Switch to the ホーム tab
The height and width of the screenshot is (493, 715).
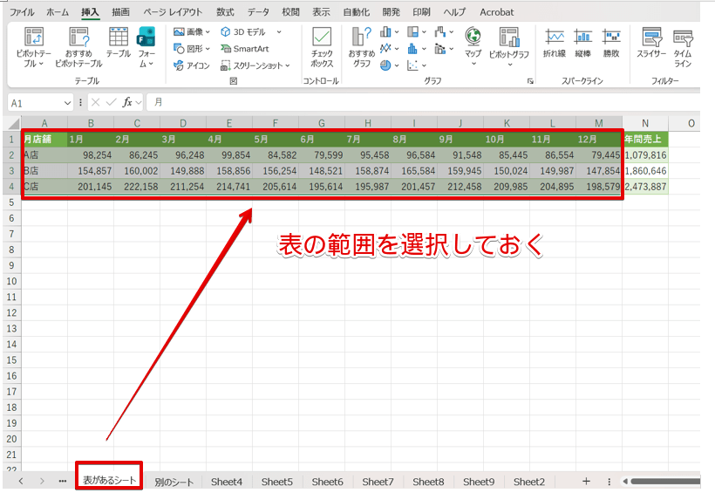[58, 12]
